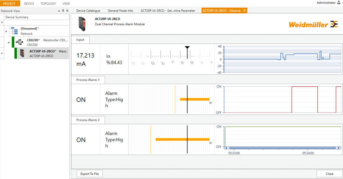
Task: Click the Close button
Action: coord(329,174)
